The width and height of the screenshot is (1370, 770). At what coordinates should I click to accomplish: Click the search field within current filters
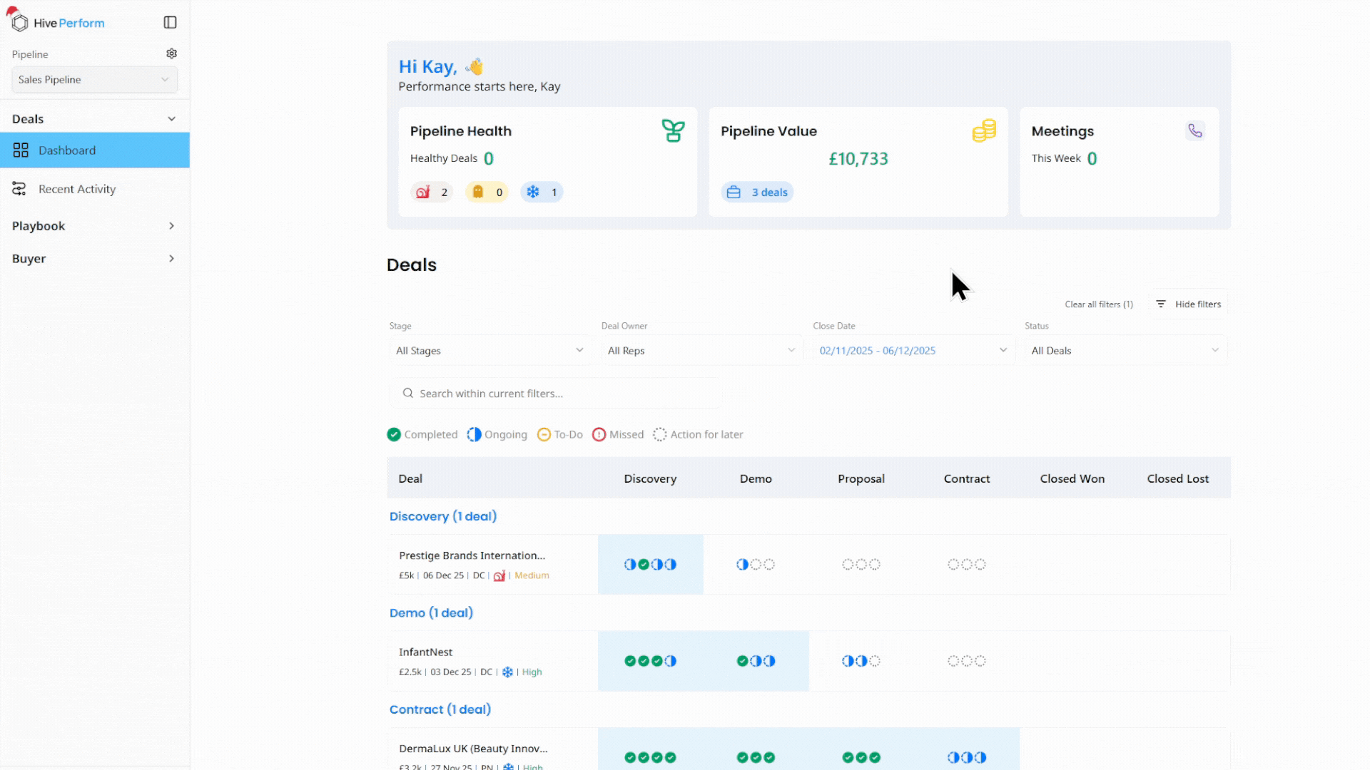[556, 393]
